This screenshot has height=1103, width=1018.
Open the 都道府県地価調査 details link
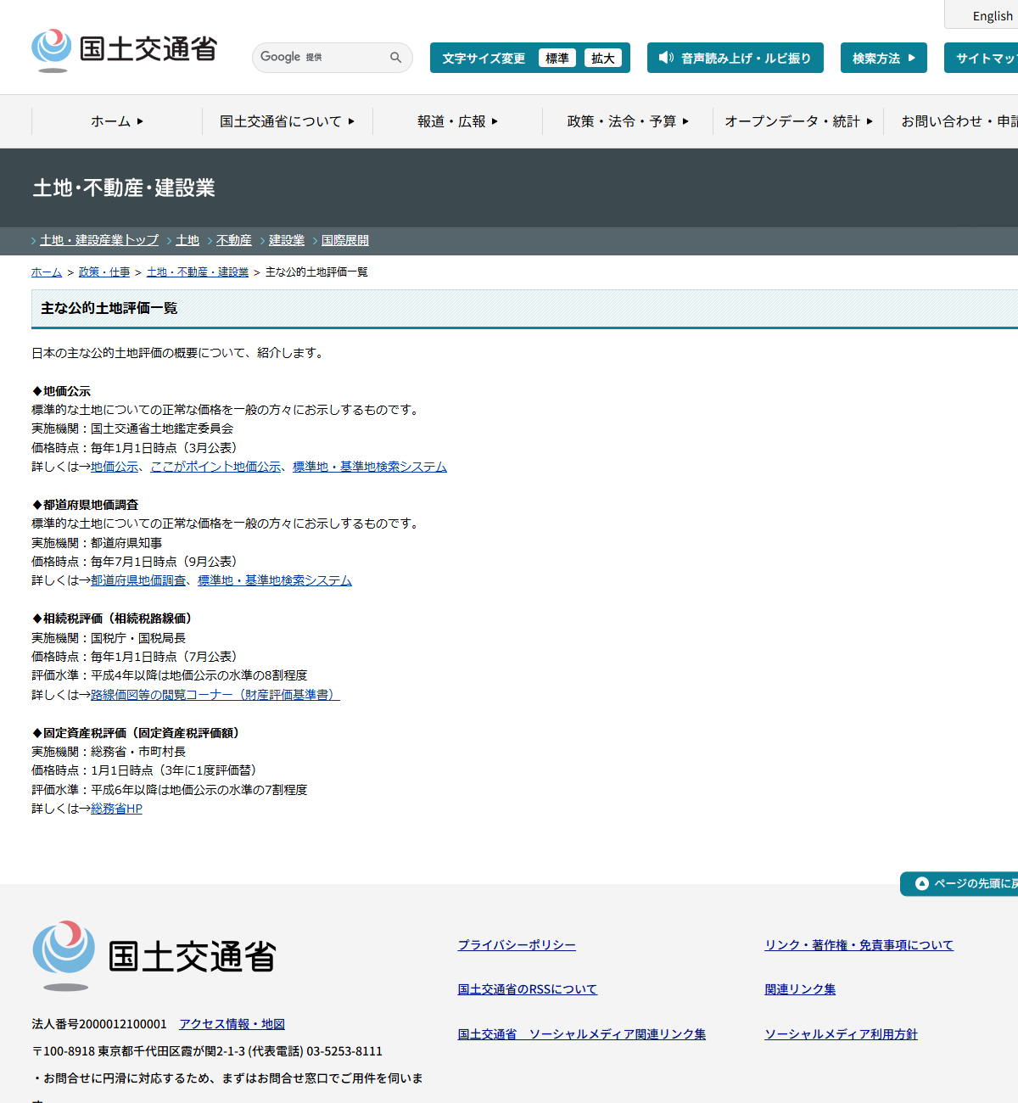tap(138, 580)
